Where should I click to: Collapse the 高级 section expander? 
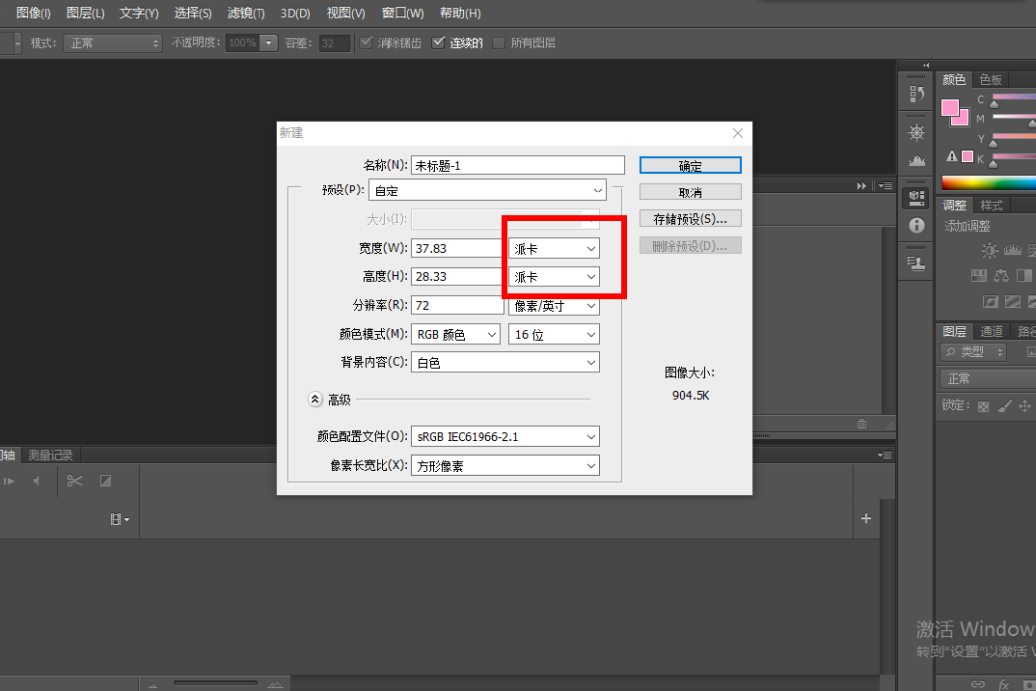pyautogui.click(x=315, y=400)
